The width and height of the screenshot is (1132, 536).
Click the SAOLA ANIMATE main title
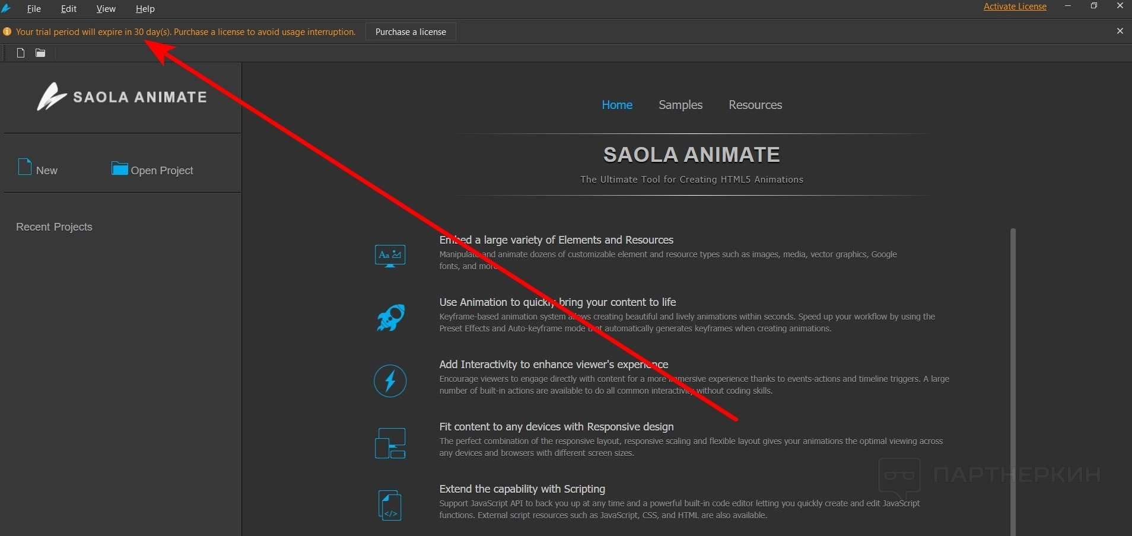(x=692, y=155)
